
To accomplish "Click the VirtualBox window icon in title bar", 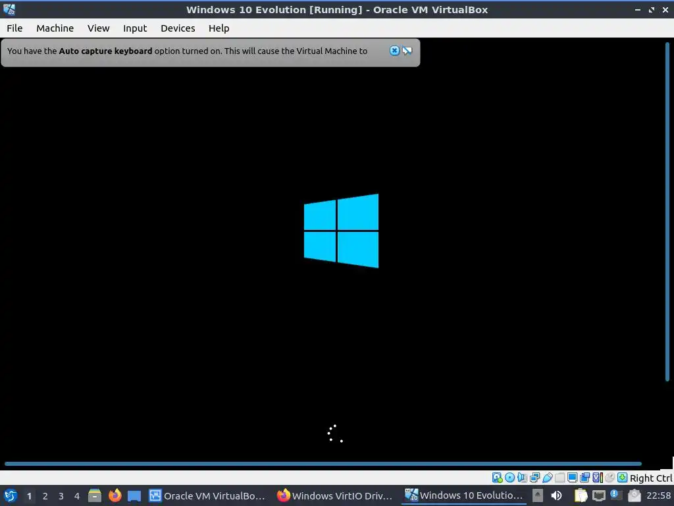I will point(9,9).
